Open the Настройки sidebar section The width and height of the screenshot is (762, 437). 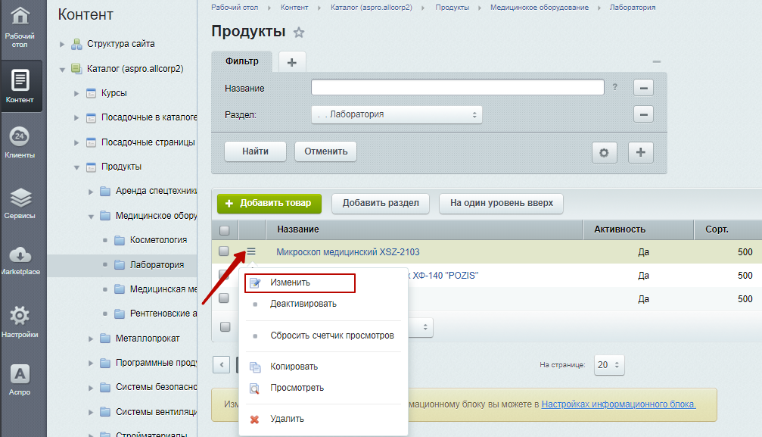[20, 321]
